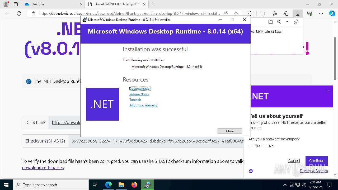Open the Windows Start menu

[6, 185]
